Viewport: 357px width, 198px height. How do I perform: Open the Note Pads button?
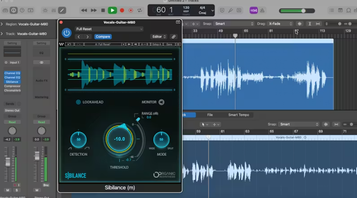pyautogui.click(x=340, y=11)
